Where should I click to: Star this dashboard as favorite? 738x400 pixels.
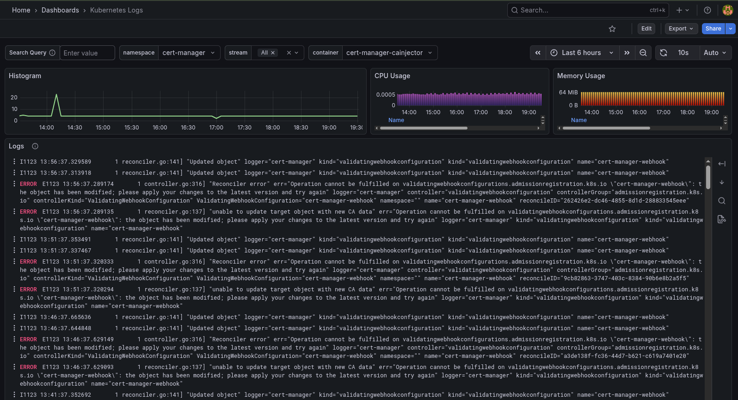(612, 29)
